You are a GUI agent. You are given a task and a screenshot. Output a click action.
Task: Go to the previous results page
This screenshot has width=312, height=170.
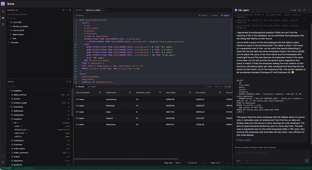[x=208, y=163]
